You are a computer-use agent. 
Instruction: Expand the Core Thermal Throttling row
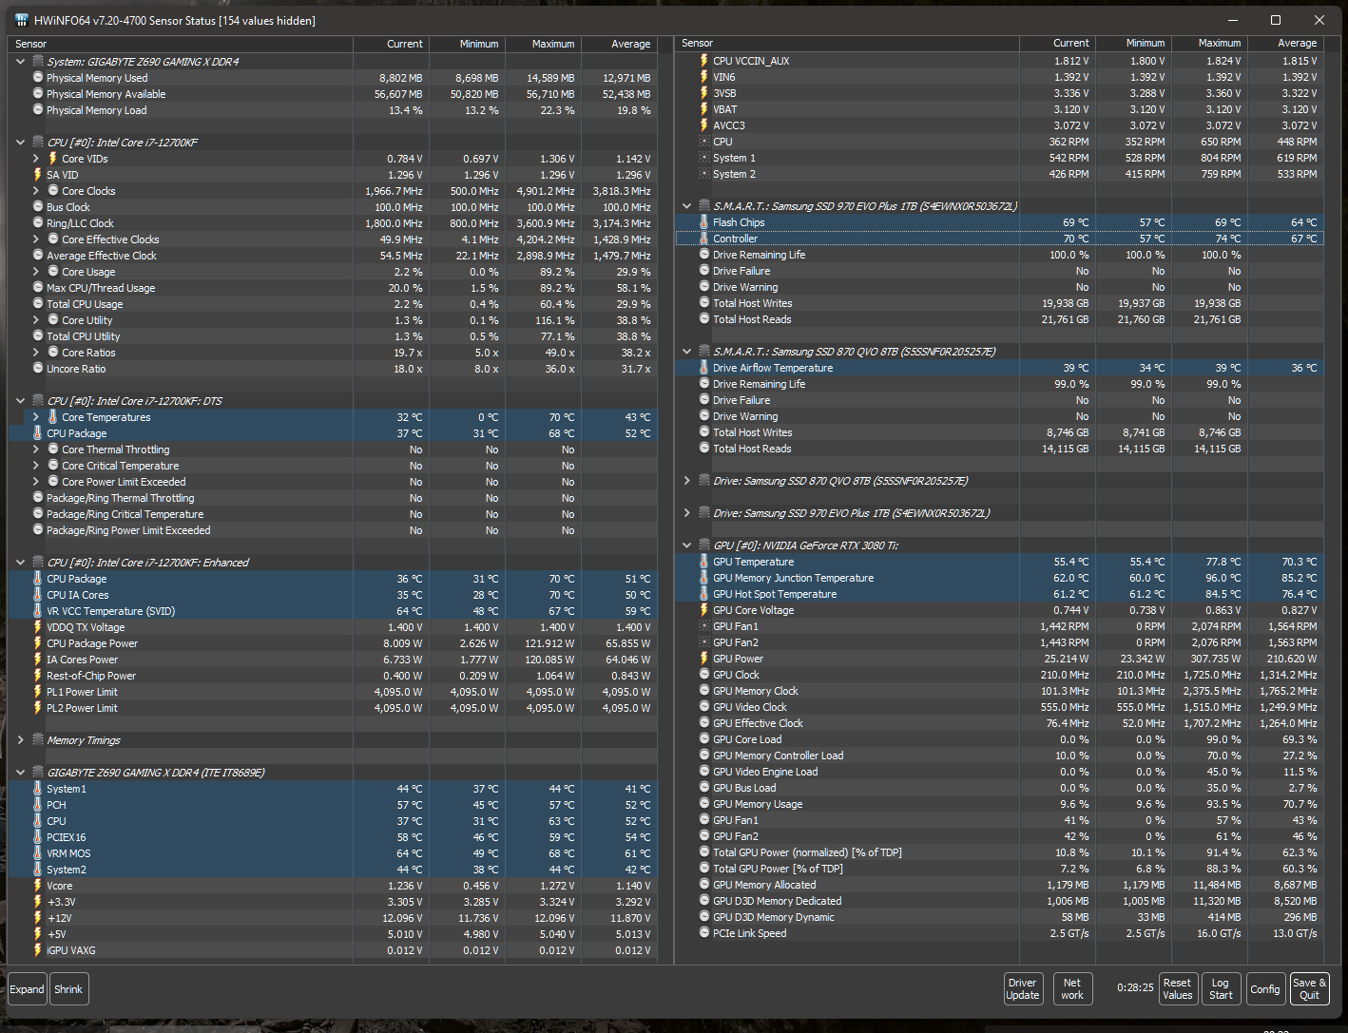[x=36, y=450]
